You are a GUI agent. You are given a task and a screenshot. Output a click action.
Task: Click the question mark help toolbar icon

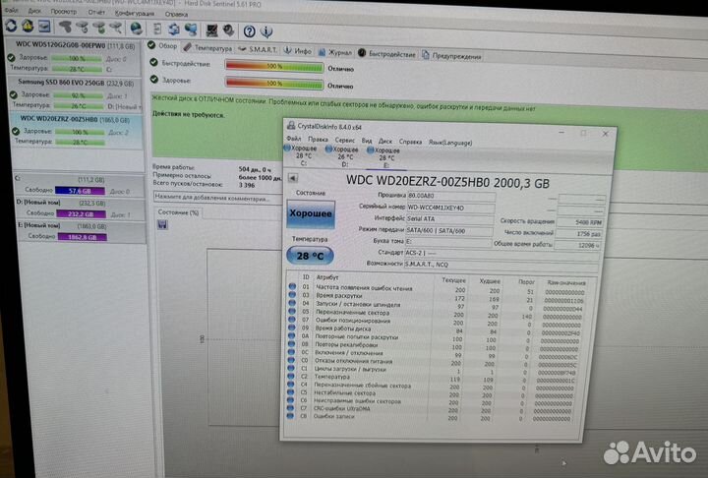click(x=249, y=31)
